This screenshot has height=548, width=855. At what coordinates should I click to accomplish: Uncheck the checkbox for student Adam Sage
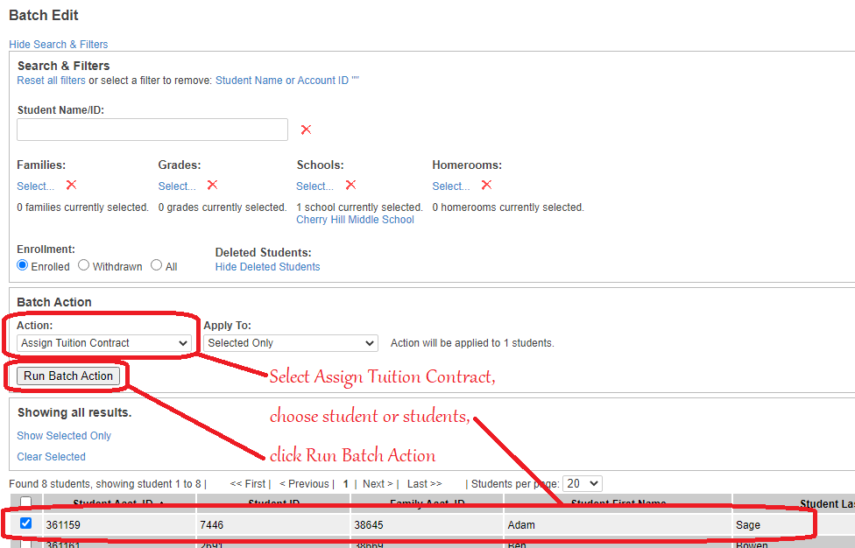click(x=25, y=523)
